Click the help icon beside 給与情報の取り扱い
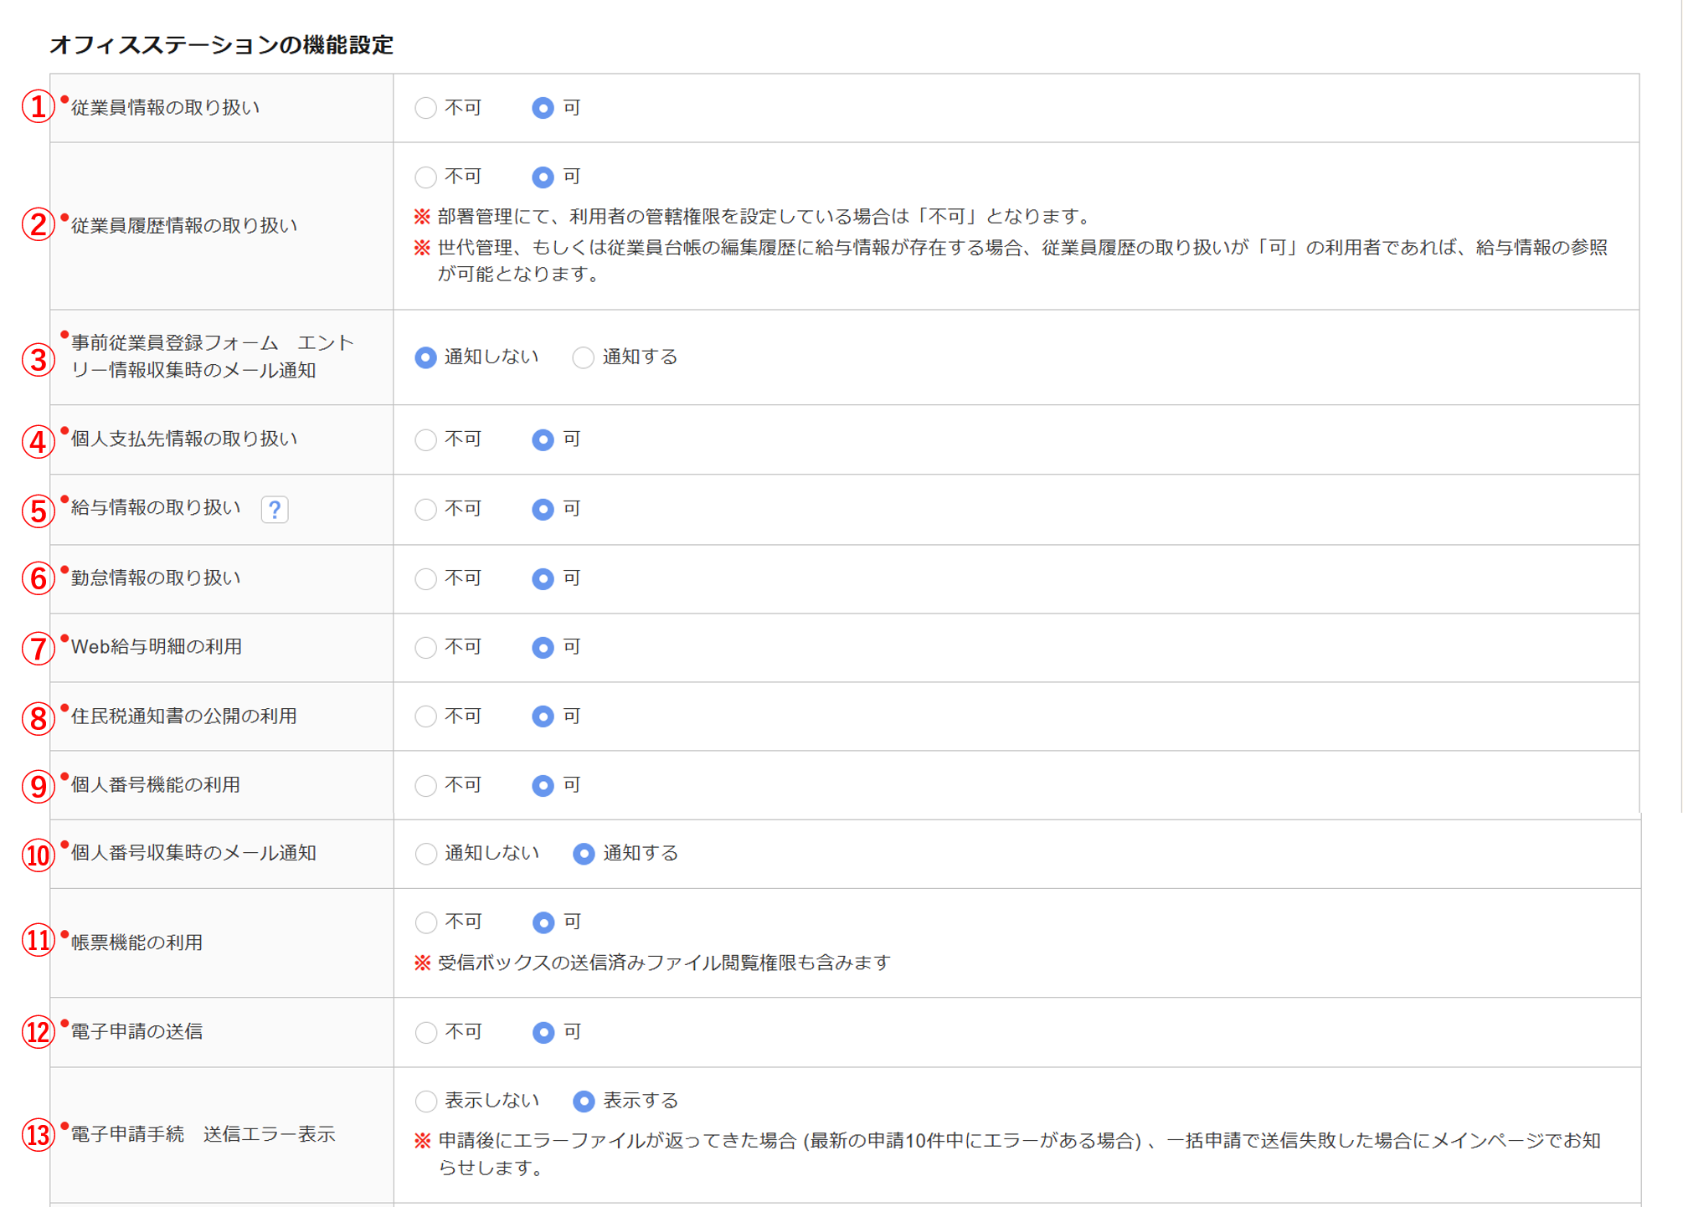Screen dimensions: 1683x1207 275,509
